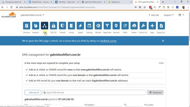Click Add site link
Viewport: 190px width, 107px height.
pos(154,15)
